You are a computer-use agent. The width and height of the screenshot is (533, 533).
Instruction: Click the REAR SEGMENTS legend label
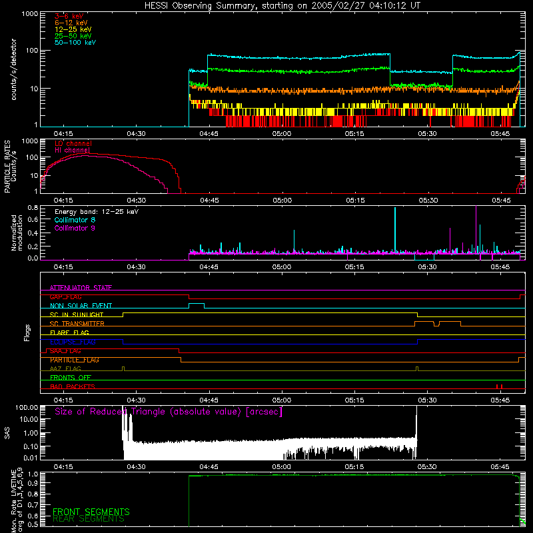[89, 519]
